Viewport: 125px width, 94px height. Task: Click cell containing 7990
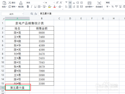pyautogui.click(x=42, y=71)
